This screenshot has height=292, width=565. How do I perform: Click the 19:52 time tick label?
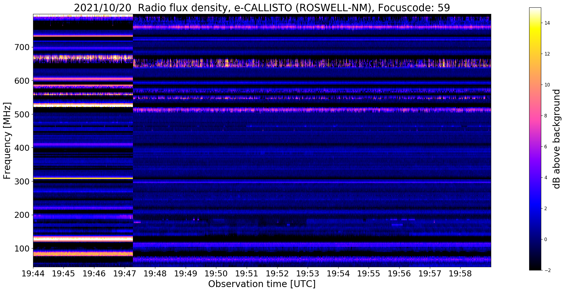pyautogui.click(x=277, y=274)
